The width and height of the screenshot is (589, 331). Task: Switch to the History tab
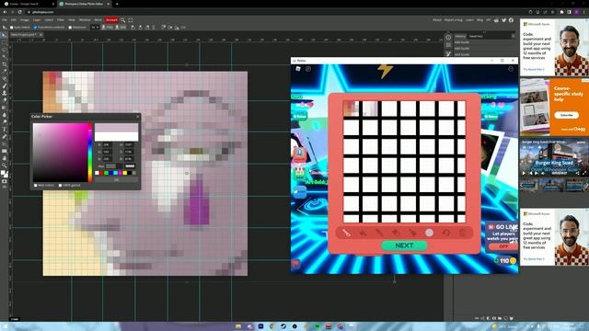click(x=460, y=36)
